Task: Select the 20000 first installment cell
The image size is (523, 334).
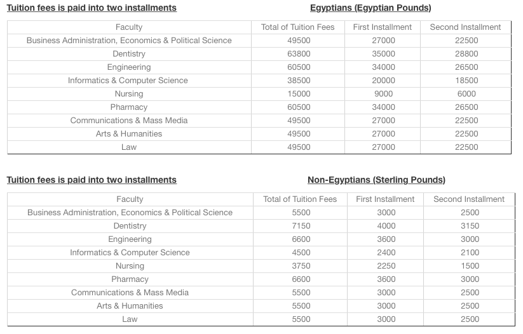Action: 383,81
